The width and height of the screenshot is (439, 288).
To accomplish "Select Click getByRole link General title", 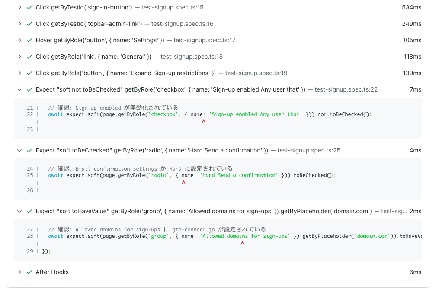I will tap(93, 57).
